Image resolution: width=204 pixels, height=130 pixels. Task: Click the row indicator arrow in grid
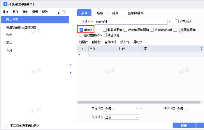(x=79, y=55)
